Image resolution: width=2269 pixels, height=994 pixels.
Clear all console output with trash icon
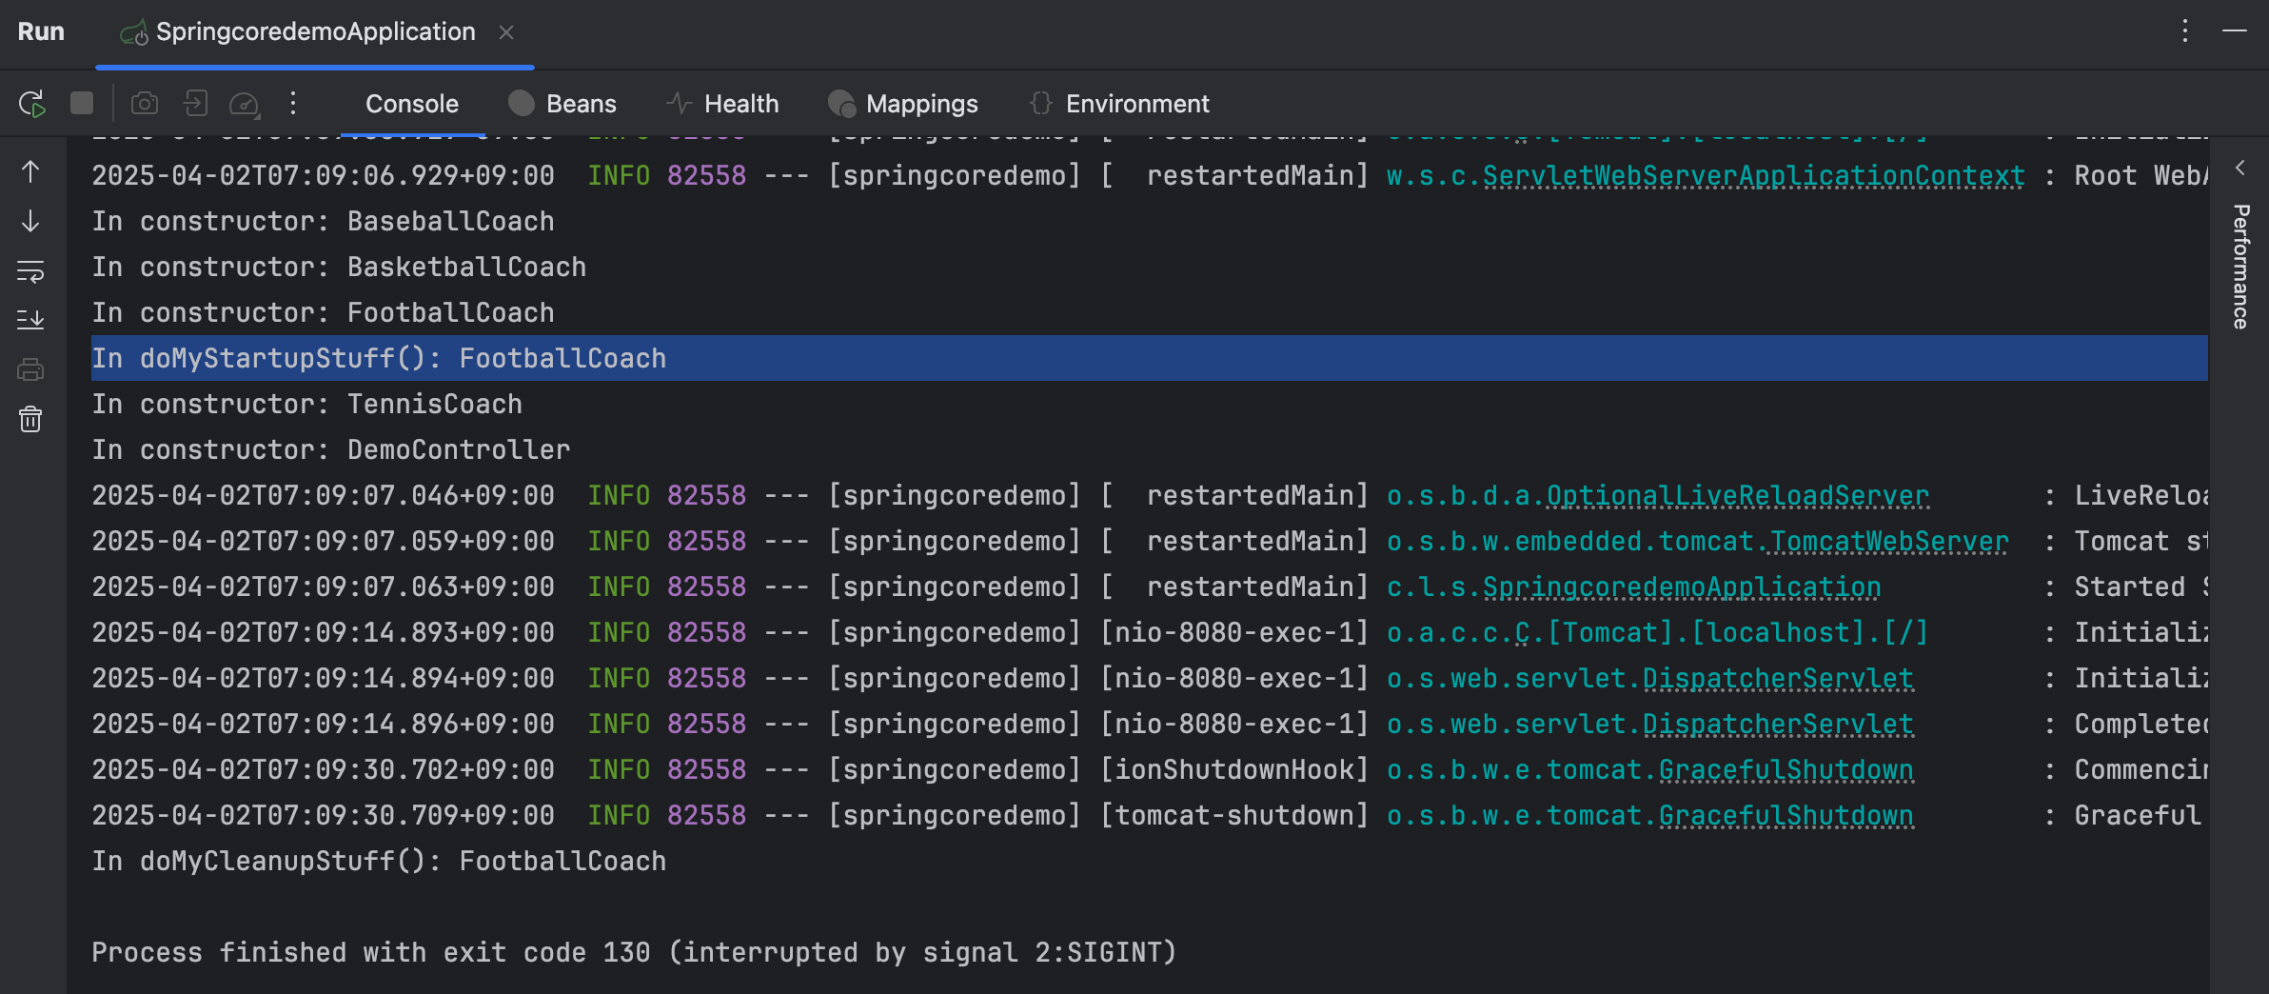pos(30,419)
